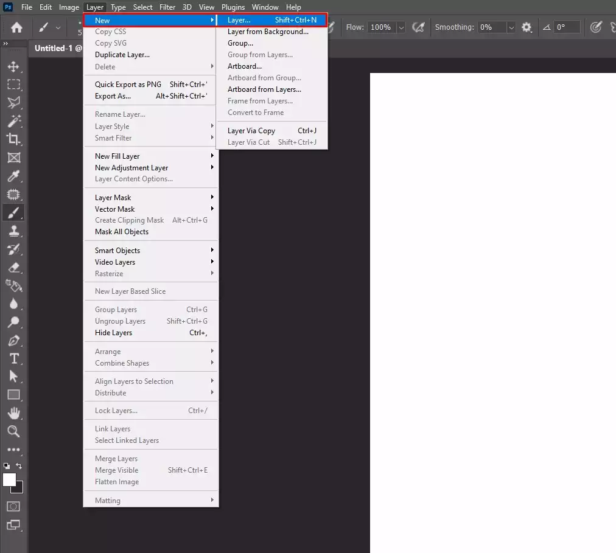
Task: Enable paint symmetry options
Action: pyautogui.click(x=612, y=27)
